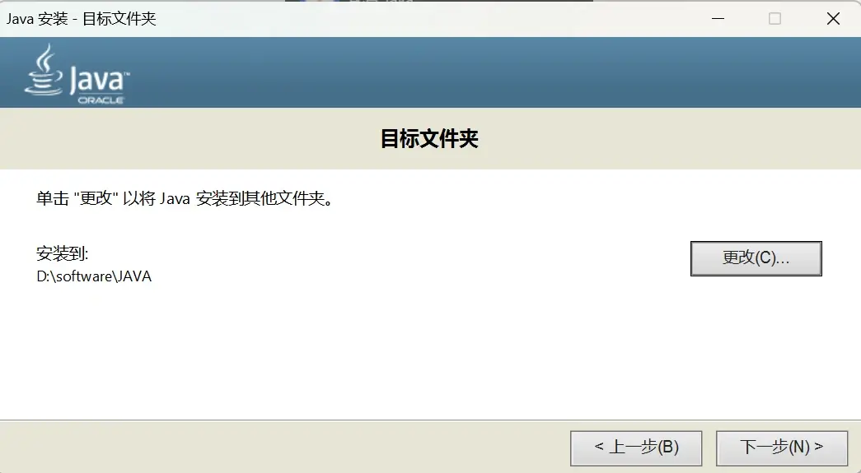Click the greyed-out maximize box in title bar

774,19
